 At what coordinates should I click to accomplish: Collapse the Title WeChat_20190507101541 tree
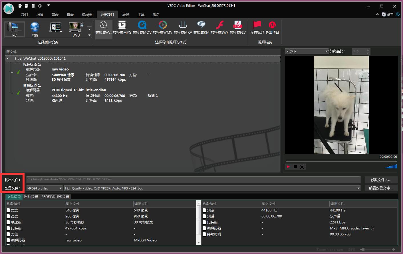pos(8,59)
